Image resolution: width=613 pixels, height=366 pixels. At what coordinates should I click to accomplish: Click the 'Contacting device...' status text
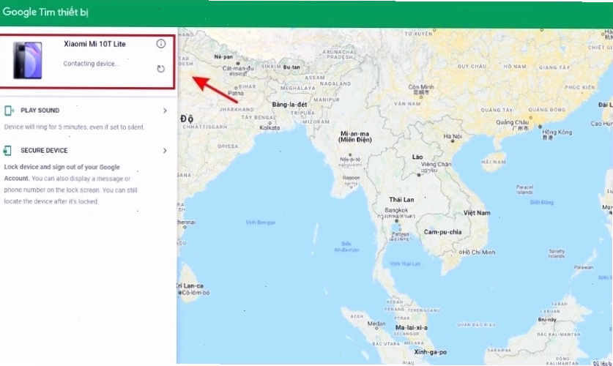pos(92,64)
